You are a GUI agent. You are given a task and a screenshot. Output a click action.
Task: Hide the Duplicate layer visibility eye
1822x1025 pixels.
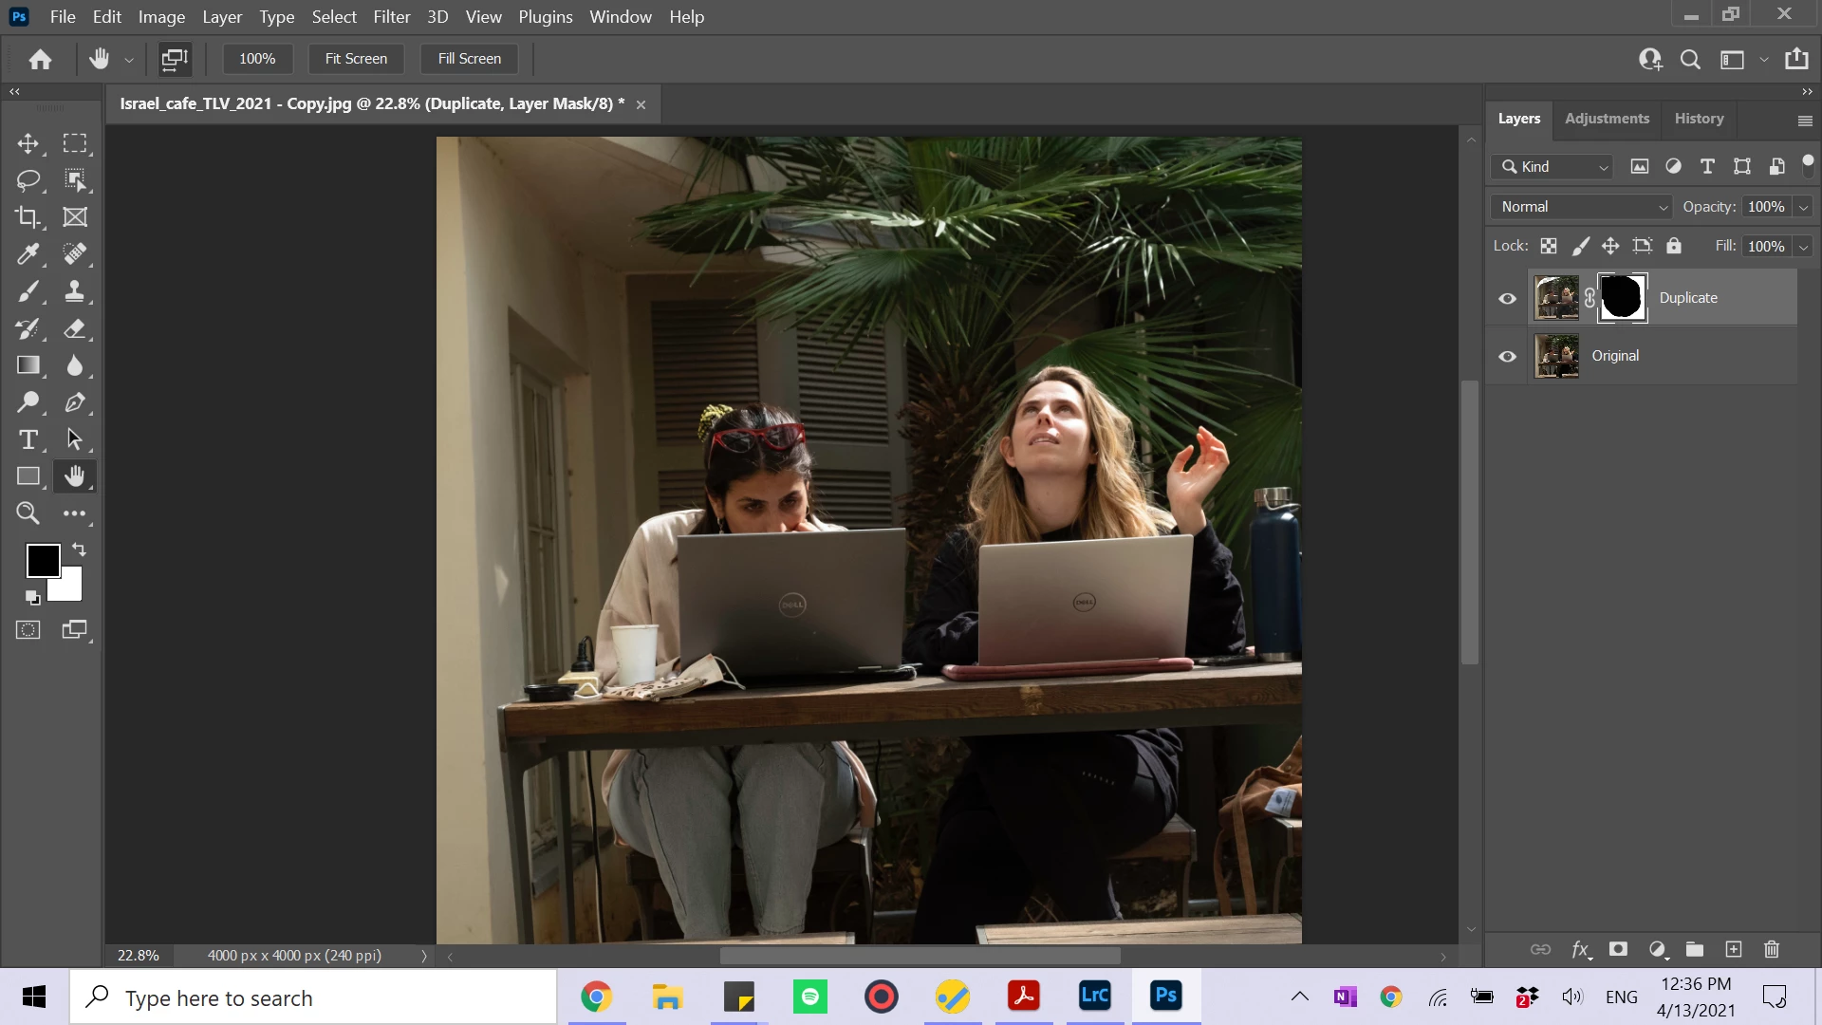pos(1507,298)
